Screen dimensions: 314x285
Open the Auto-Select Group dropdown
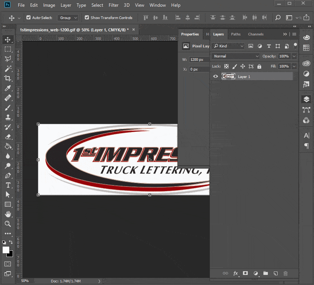point(68,18)
